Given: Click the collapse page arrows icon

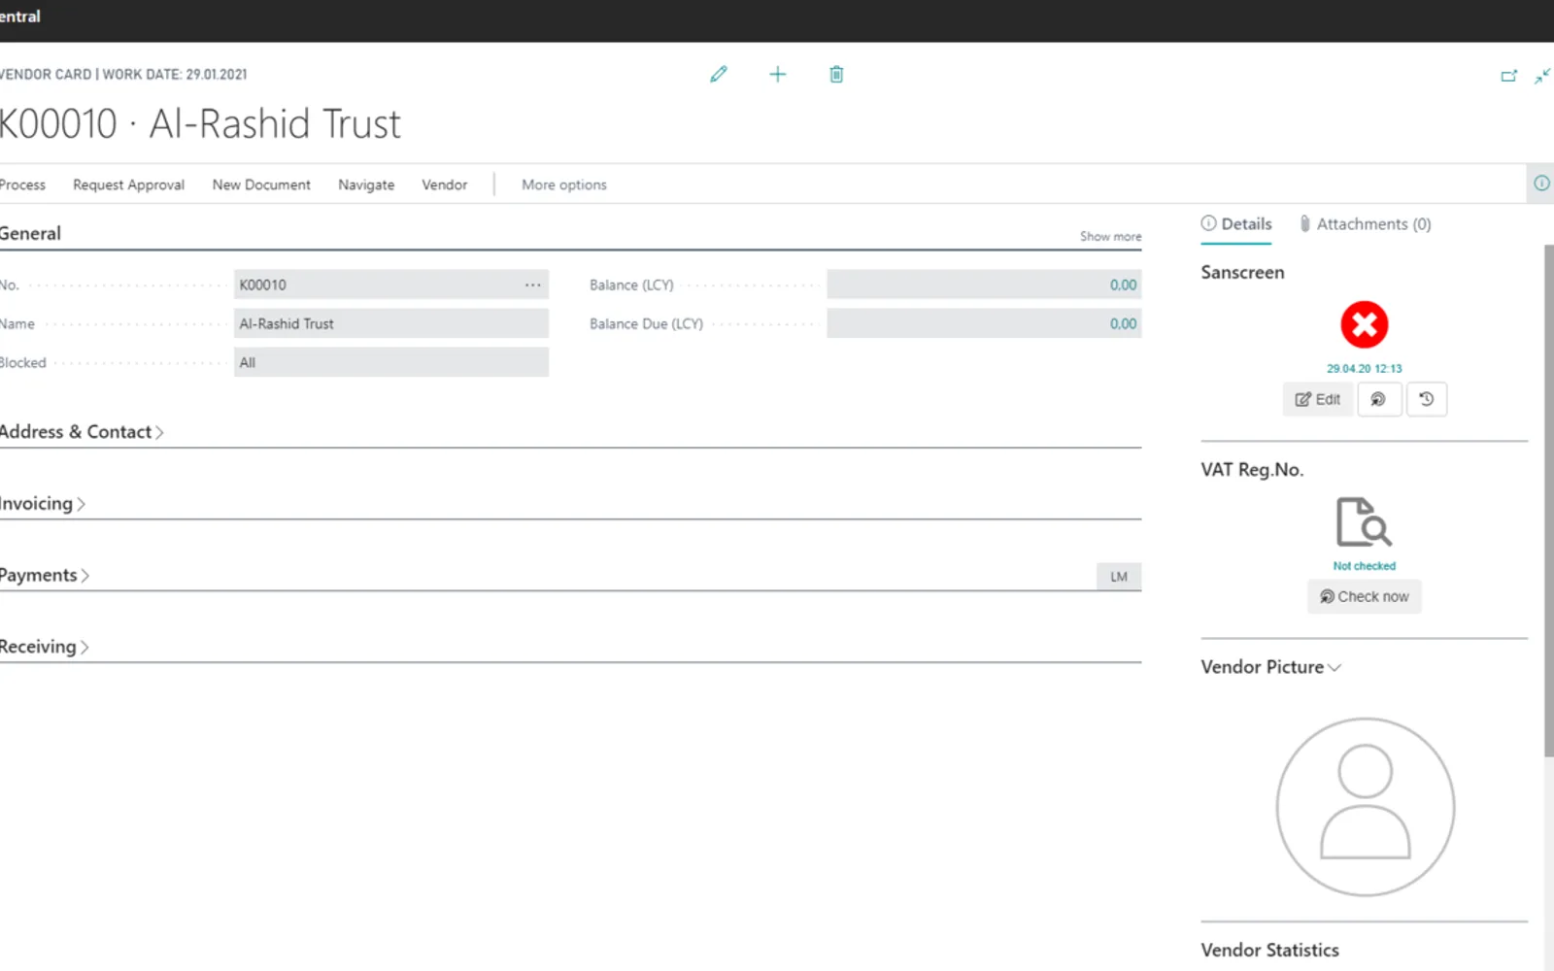Looking at the screenshot, I should pyautogui.click(x=1542, y=76).
